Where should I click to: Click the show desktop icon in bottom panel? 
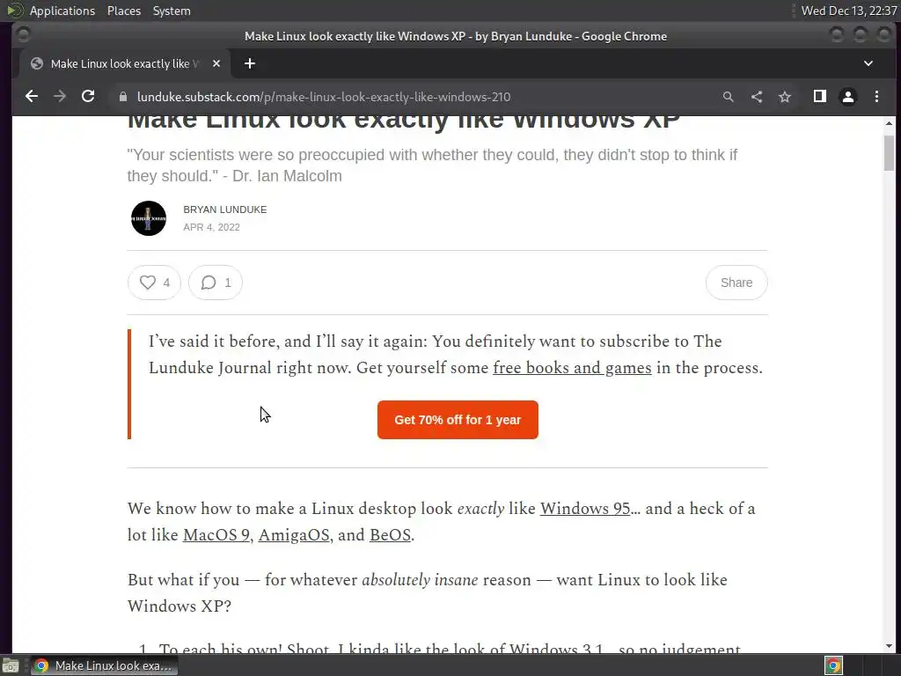11,665
